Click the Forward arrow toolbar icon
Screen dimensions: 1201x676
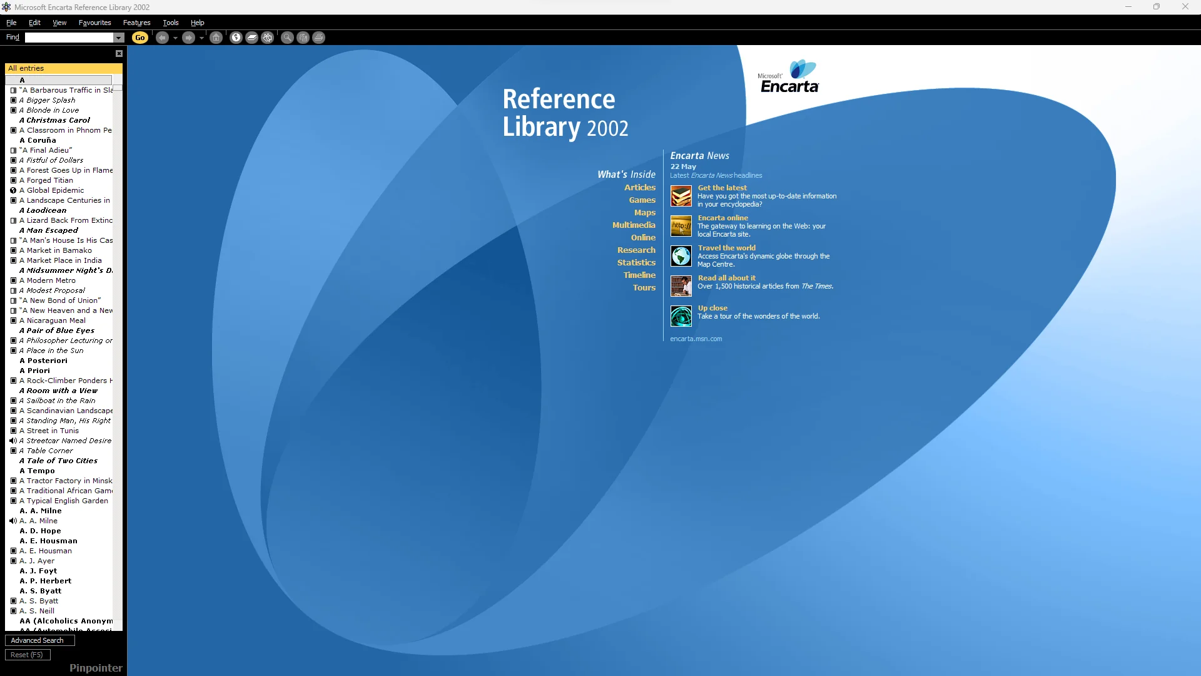pyautogui.click(x=188, y=38)
